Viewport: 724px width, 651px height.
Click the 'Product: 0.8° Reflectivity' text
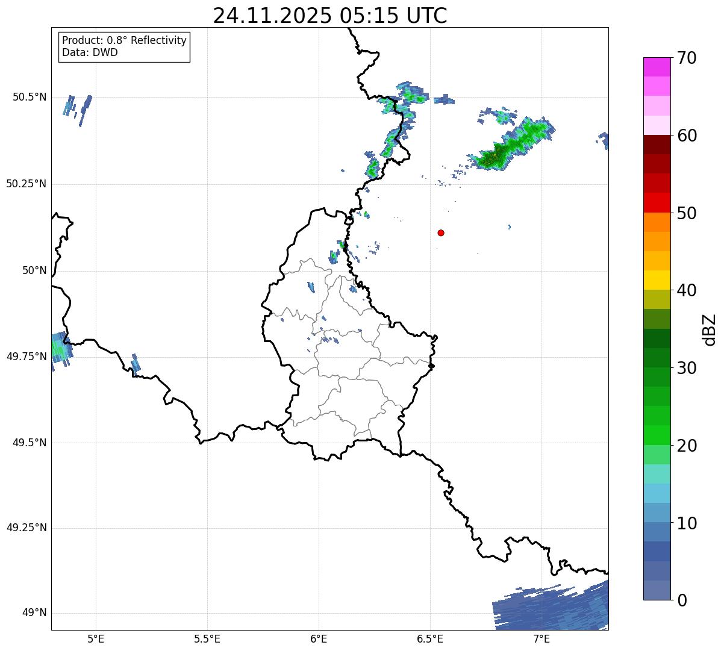point(125,40)
